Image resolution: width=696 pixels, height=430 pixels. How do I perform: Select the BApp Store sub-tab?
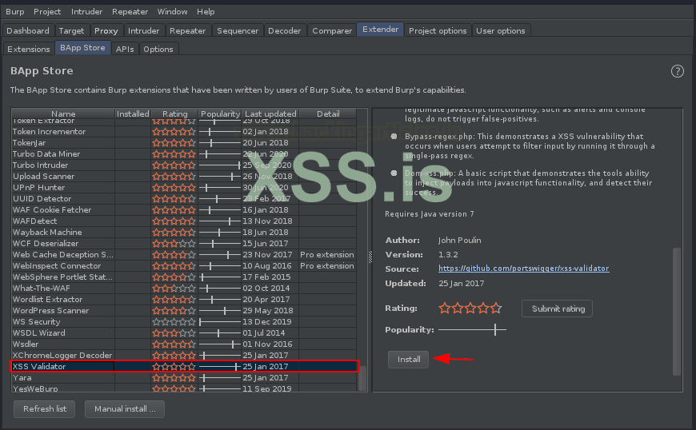pyautogui.click(x=82, y=47)
